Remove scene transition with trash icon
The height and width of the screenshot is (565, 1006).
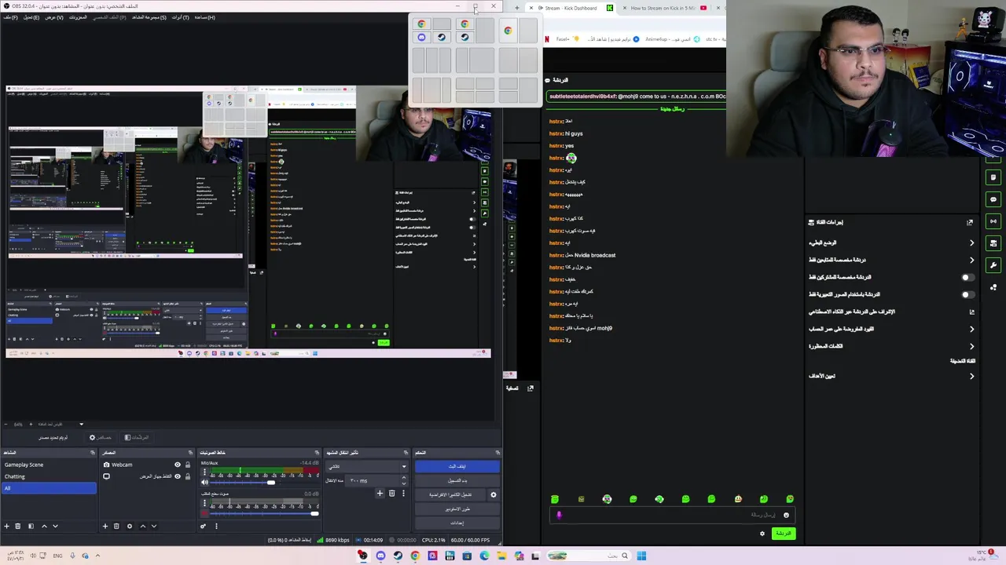point(391,494)
